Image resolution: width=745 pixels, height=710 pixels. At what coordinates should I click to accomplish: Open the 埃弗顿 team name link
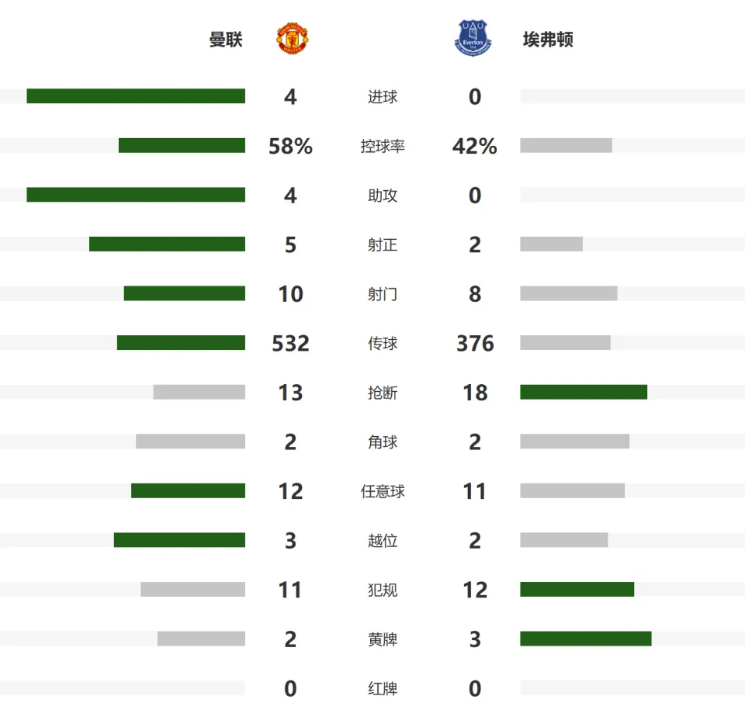(548, 40)
